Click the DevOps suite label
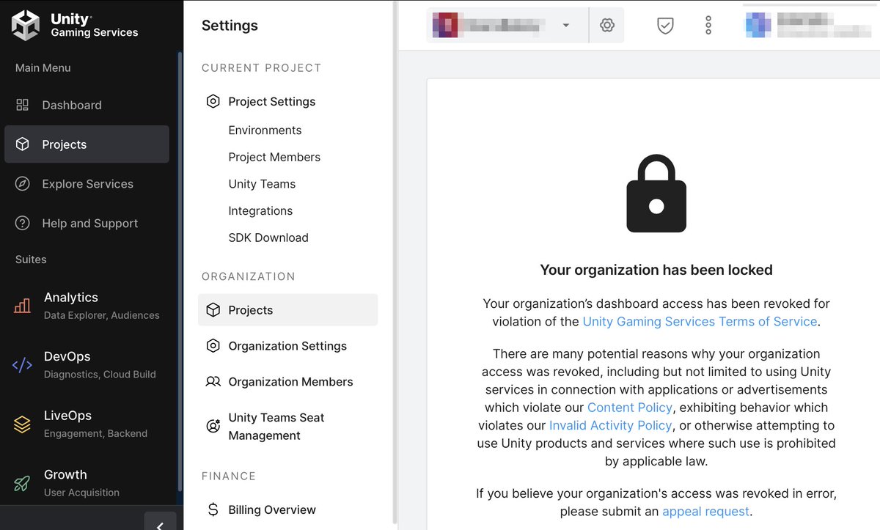This screenshot has height=530, width=880. point(67,357)
